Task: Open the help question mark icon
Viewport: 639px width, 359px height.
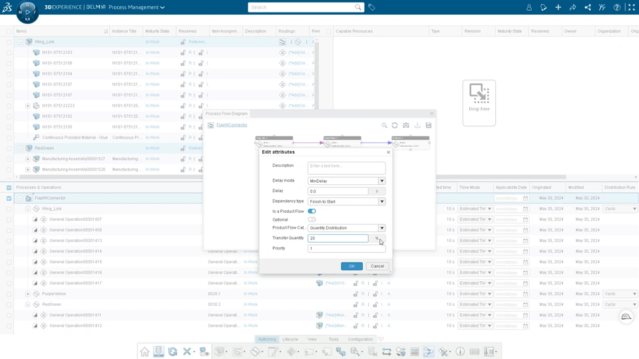Action: click(617, 7)
